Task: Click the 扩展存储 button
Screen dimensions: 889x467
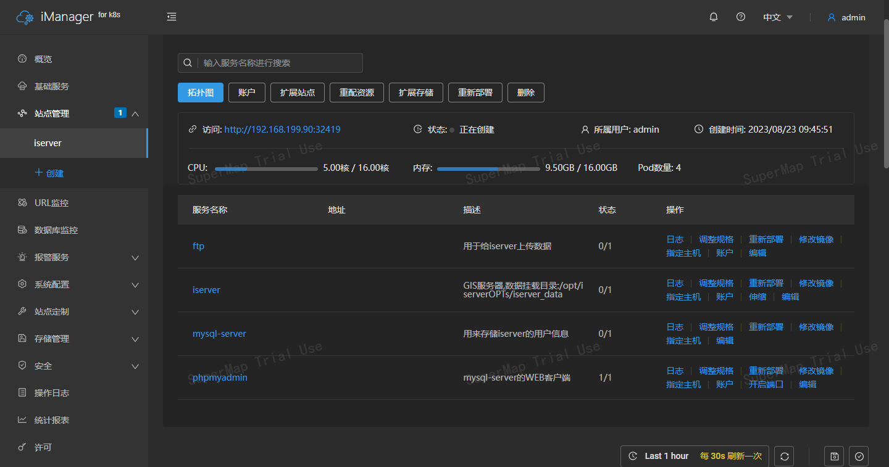Action: (416, 93)
